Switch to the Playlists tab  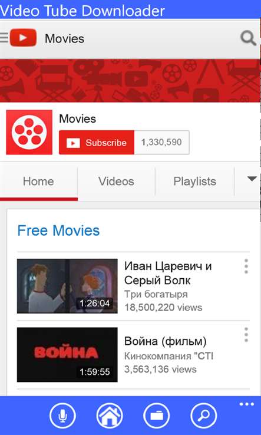[x=194, y=182]
